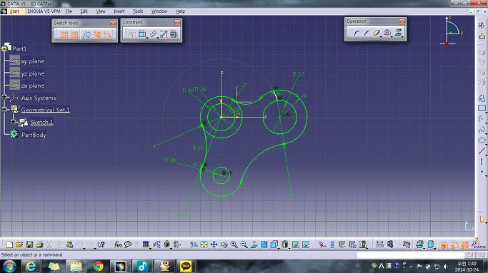488x273 pixels.
Task: Open the Shading render style dropdown arrow
Action: click(289, 248)
